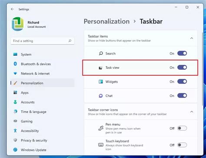
Task: Click the Richard Local Account name
Action: point(37,24)
